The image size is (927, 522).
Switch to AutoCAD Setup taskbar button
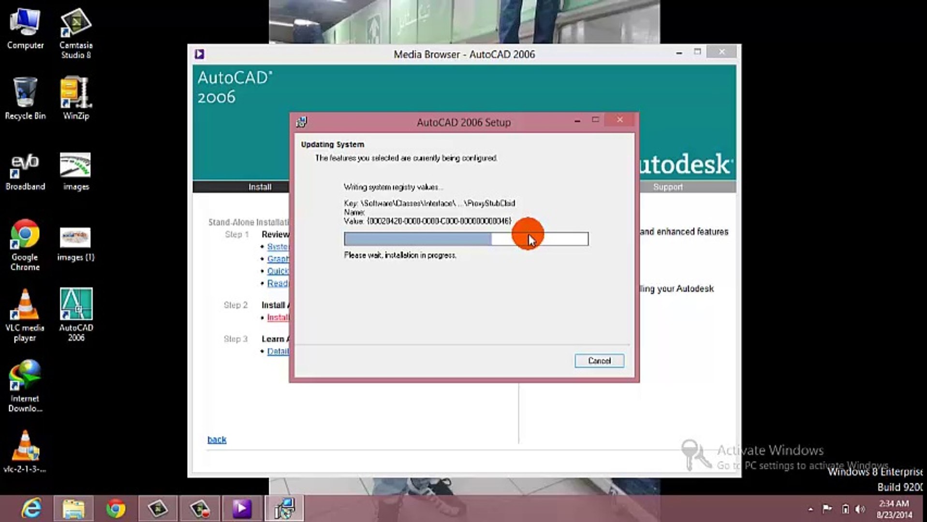(x=284, y=508)
